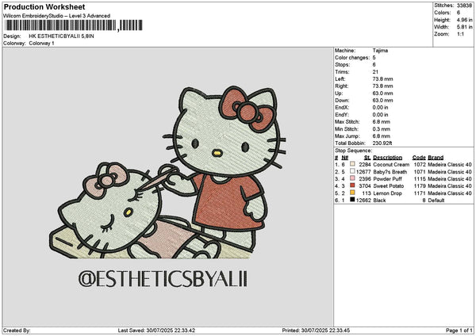The width and height of the screenshot is (476, 336).
Task: Select the Sweet Potato red swatch
Action: click(x=352, y=185)
